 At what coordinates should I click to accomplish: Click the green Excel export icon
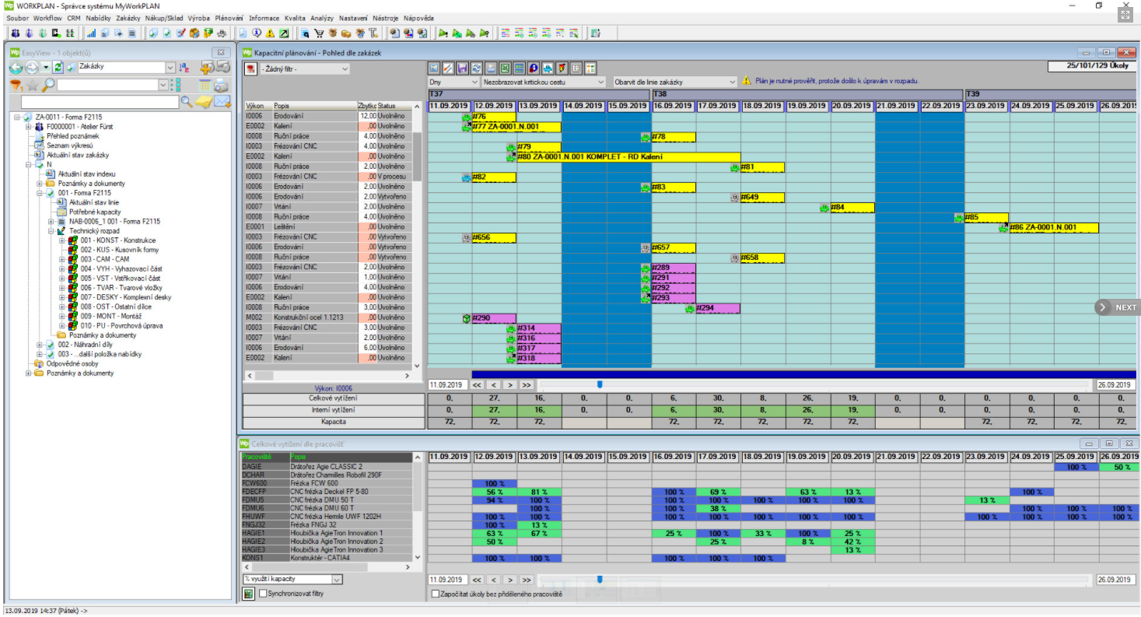[505, 68]
